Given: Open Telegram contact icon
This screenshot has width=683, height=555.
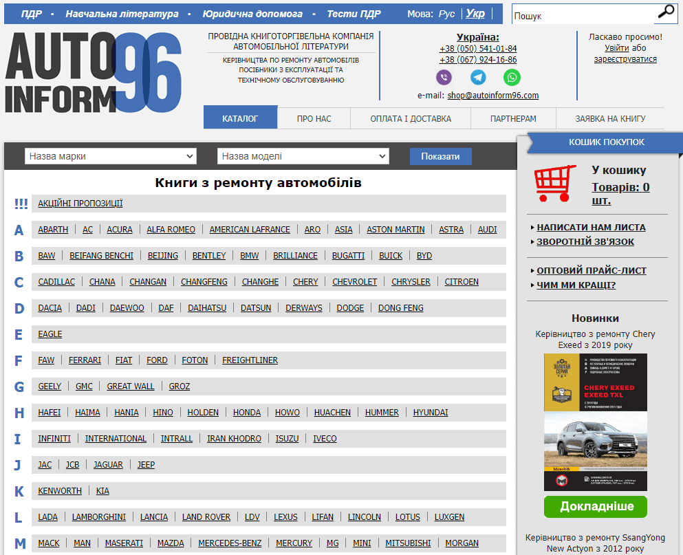Looking at the screenshot, I should coord(478,78).
